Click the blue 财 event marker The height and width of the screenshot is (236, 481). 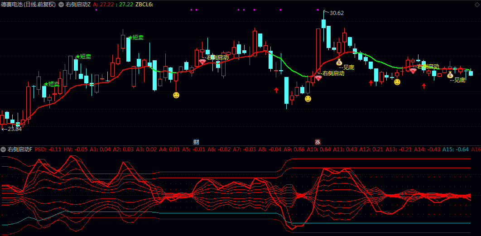click(196, 142)
